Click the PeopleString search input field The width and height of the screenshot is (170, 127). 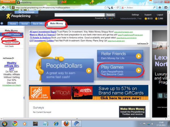click(x=80, y=15)
